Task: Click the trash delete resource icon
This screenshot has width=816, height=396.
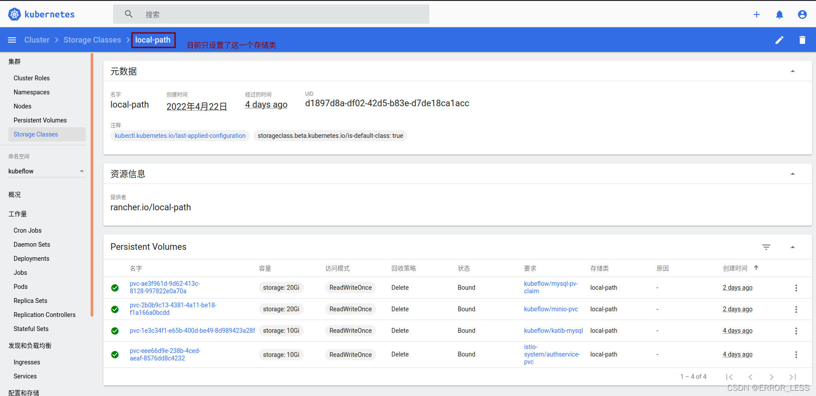Action: point(802,40)
